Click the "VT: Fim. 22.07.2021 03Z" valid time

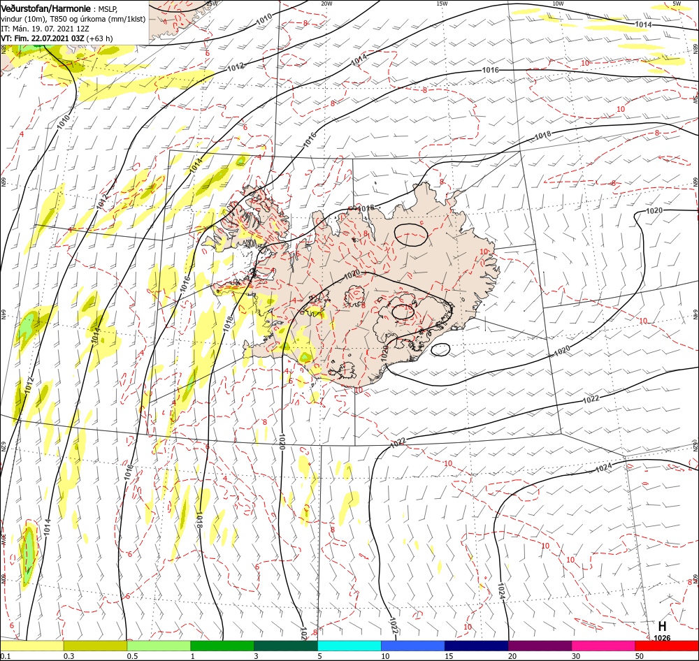click(x=43, y=38)
